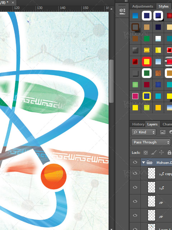Open Pass Through blend mode dropdown
172x230 pixels.
[x=151, y=142]
